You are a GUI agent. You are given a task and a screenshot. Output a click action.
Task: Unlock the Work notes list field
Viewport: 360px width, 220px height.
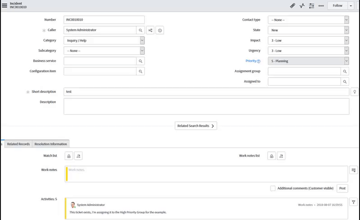pos(272,156)
